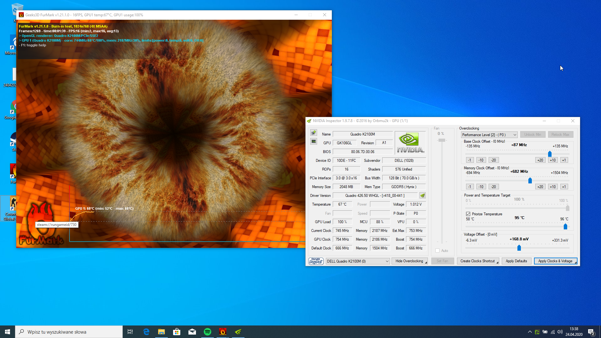This screenshot has width=601, height=338.
Task: Open Microsoft Edge from the taskbar
Action: pos(146,332)
